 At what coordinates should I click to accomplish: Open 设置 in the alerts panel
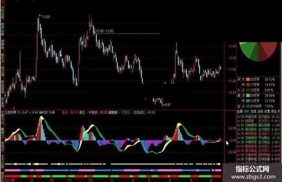[x=267, y=111]
